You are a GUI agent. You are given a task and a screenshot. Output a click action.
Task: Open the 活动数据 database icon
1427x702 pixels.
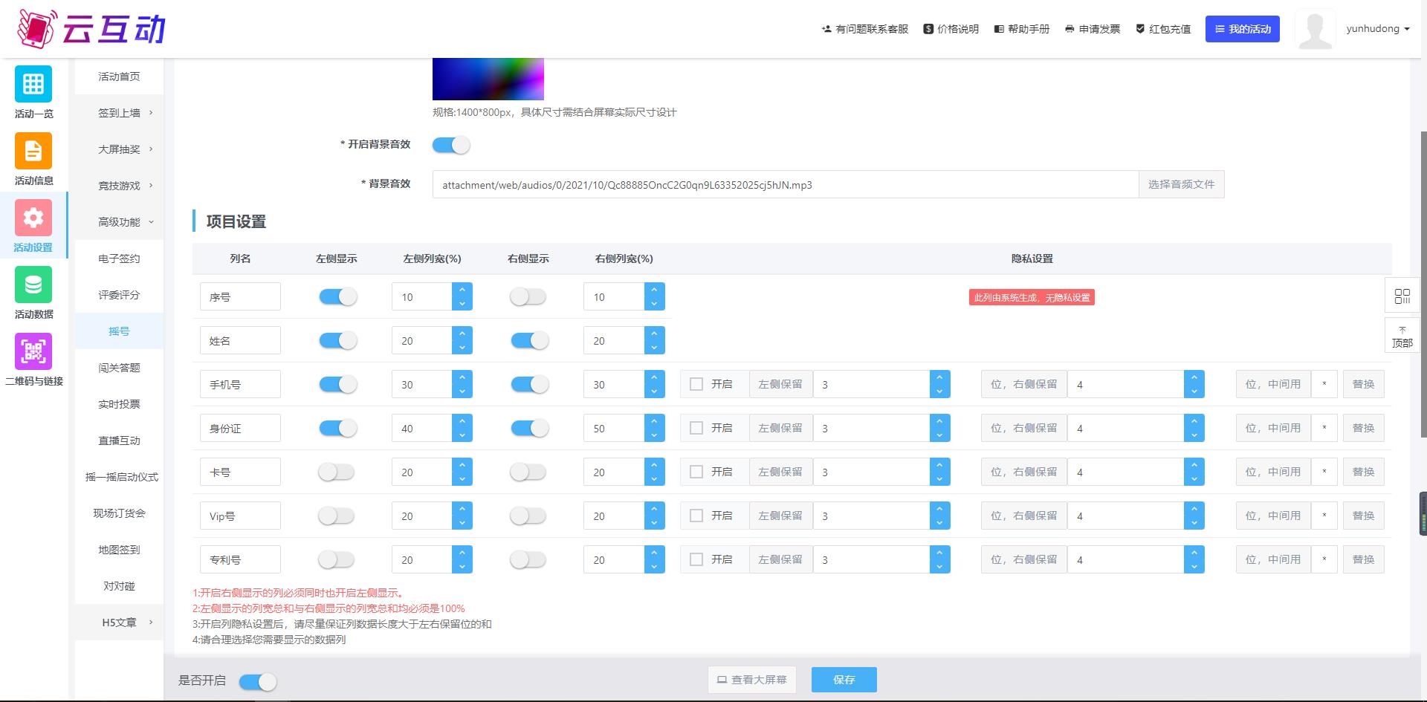[33, 285]
